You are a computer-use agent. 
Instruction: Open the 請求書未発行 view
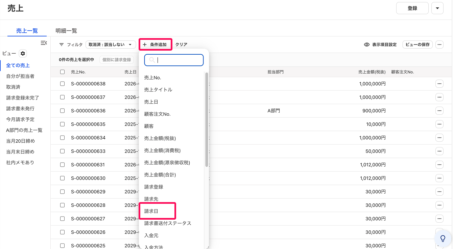(x=20, y=109)
